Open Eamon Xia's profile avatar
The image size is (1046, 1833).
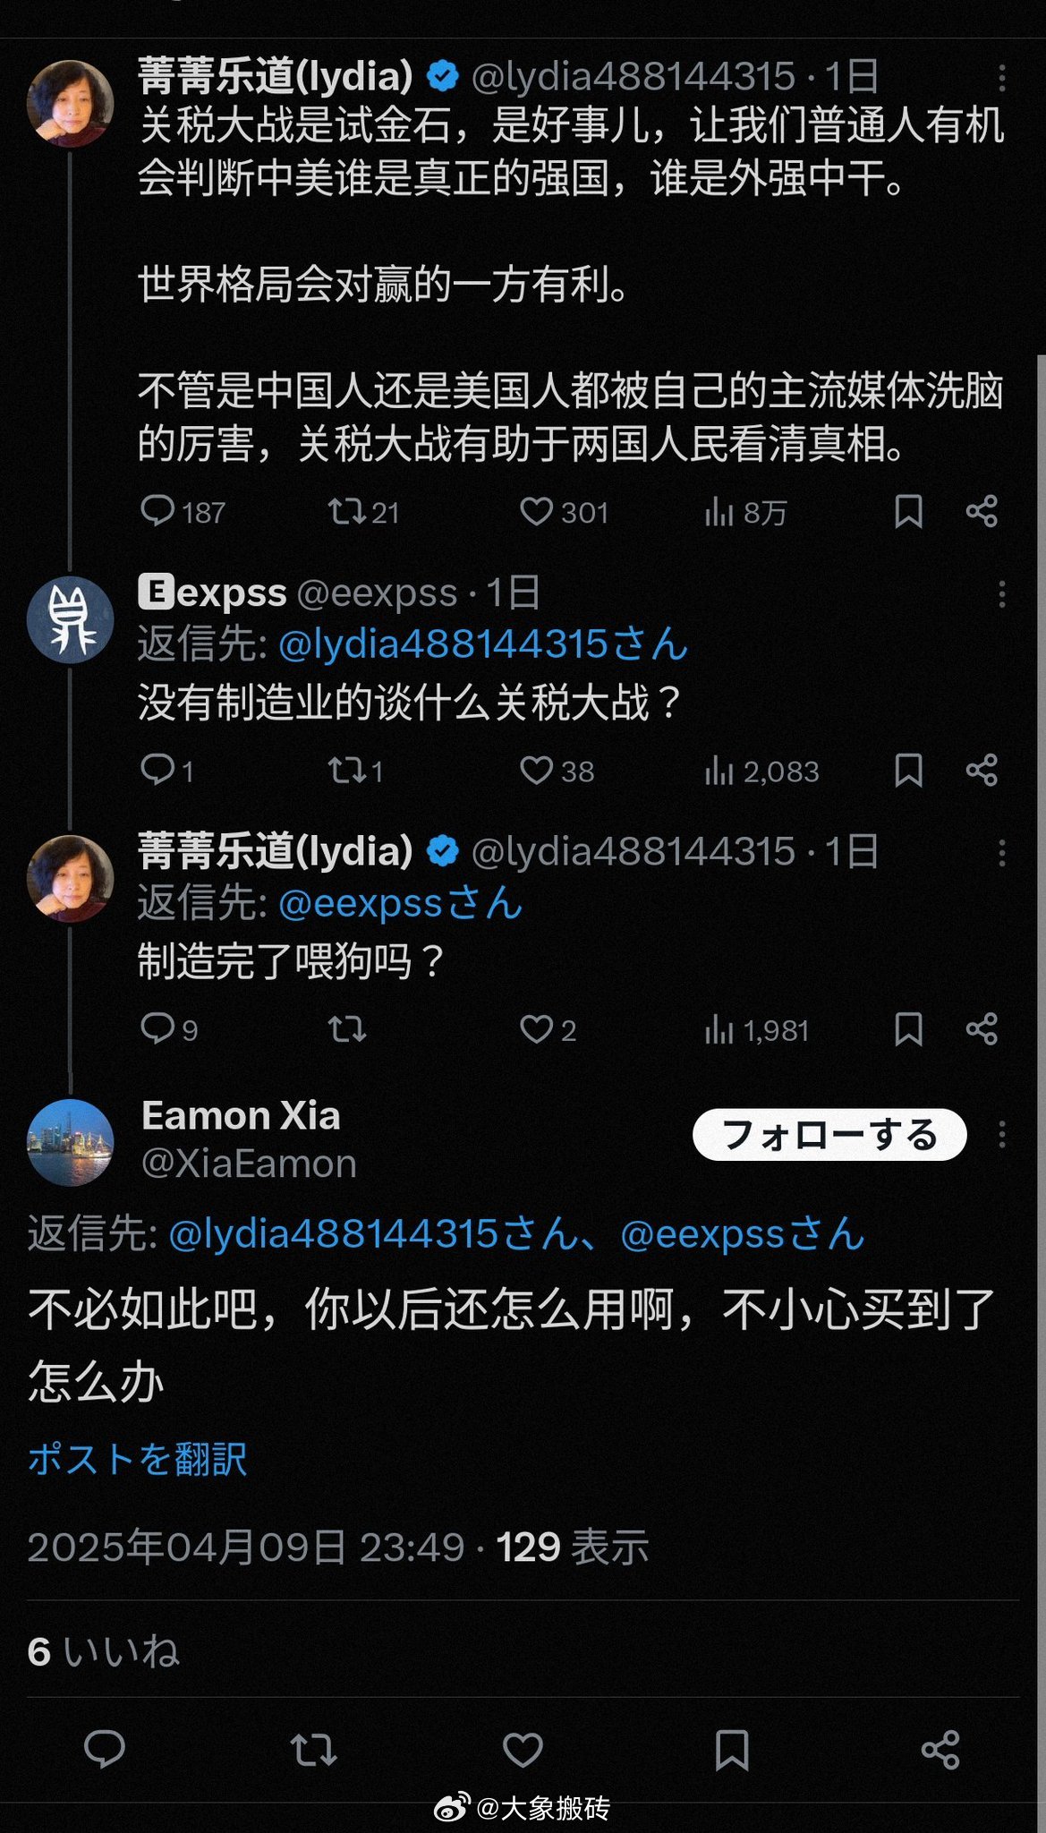point(71,1142)
